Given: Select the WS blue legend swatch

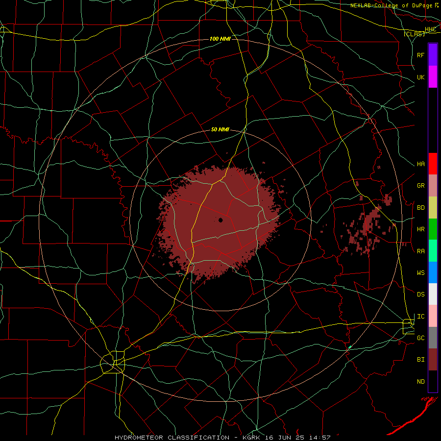Looking at the screenshot, I should (x=433, y=272).
